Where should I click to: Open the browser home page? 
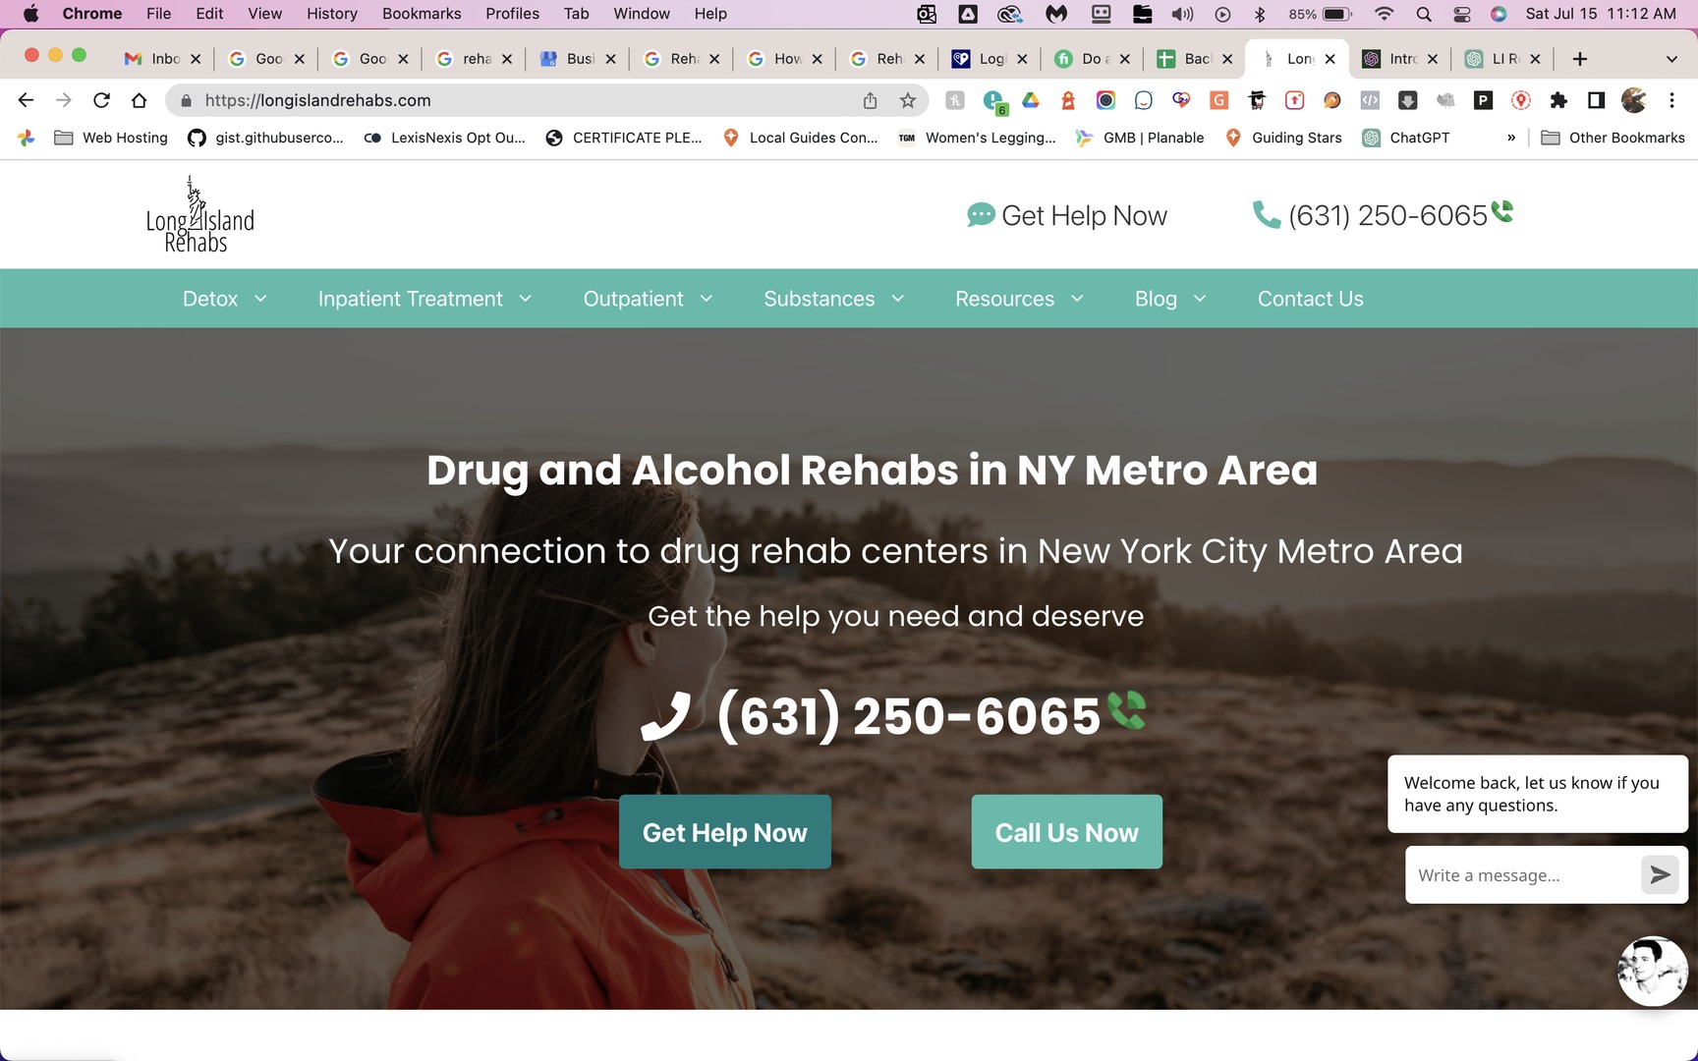[x=140, y=100]
